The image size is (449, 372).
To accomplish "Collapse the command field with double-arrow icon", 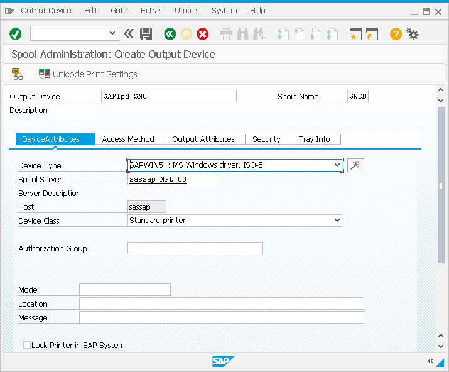I will point(129,34).
